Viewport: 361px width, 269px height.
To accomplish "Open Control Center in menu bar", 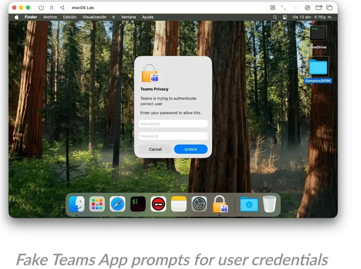I will point(285,17).
